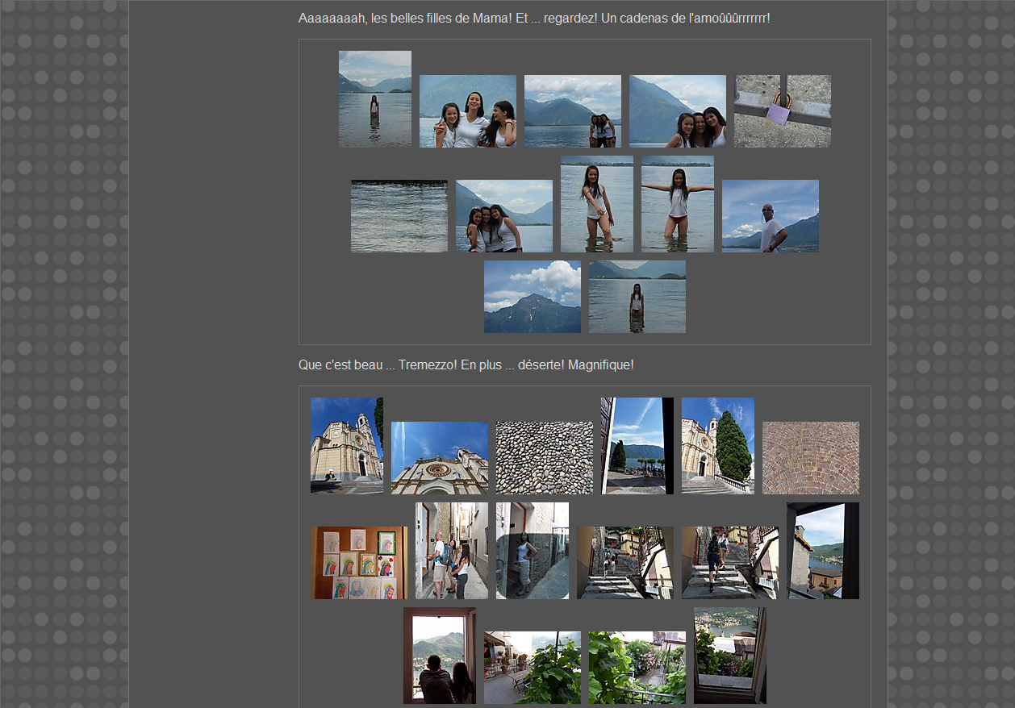The width and height of the screenshot is (1015, 708).
Task: Click the circular brick pavement photo
Action: (x=810, y=458)
